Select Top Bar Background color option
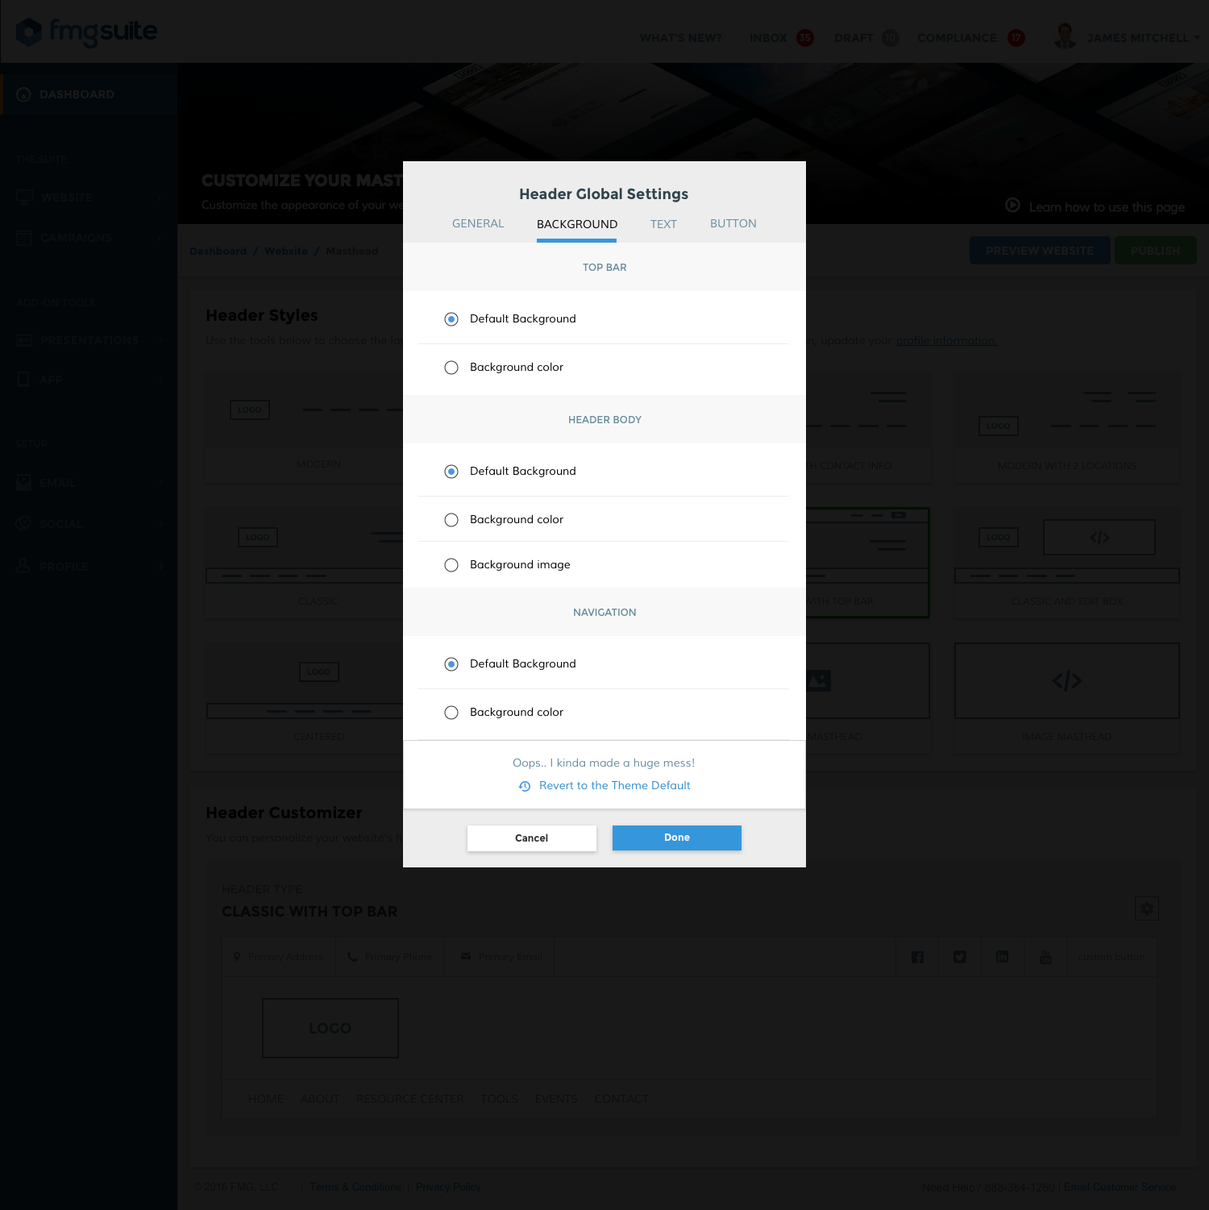This screenshot has width=1209, height=1210. click(451, 368)
